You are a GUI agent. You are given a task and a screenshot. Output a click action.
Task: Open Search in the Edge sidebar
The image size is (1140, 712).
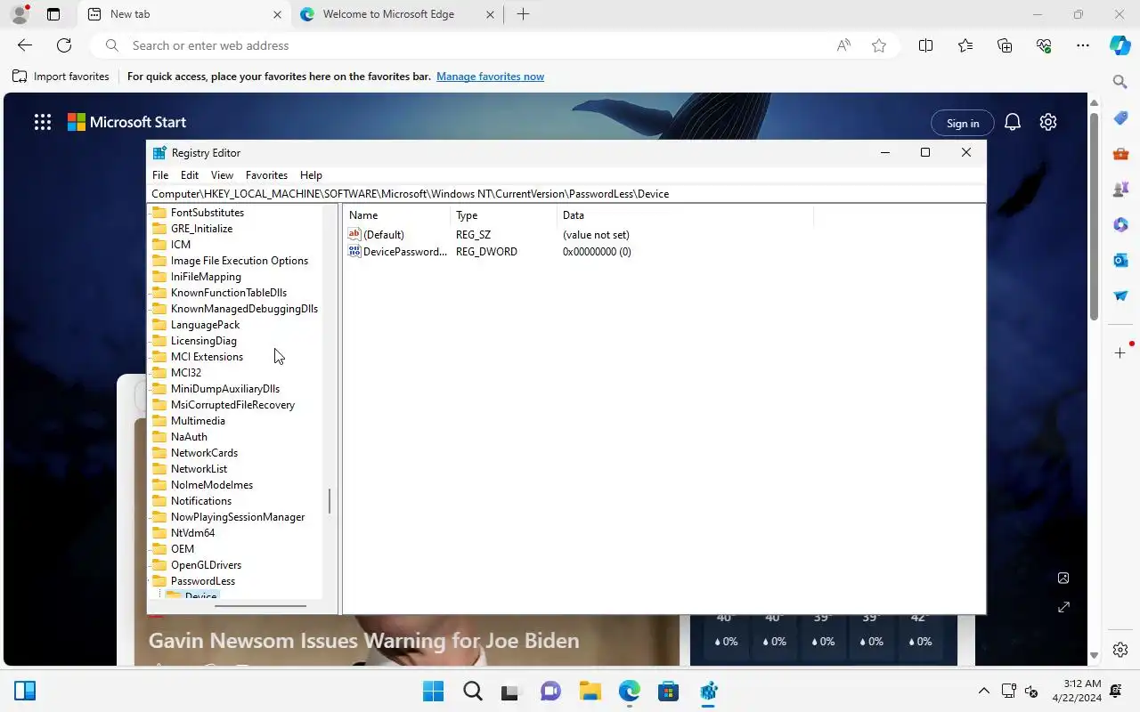tap(1120, 82)
